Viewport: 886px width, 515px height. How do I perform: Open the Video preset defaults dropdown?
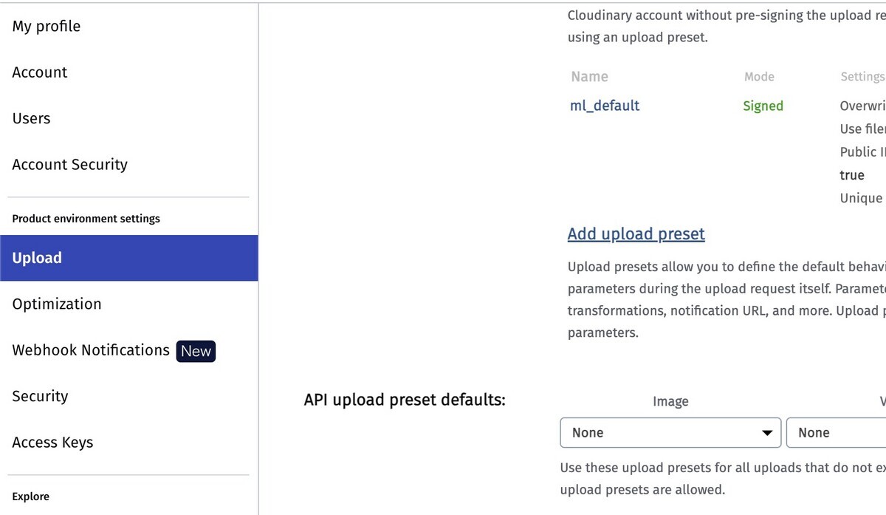pyautogui.click(x=834, y=432)
